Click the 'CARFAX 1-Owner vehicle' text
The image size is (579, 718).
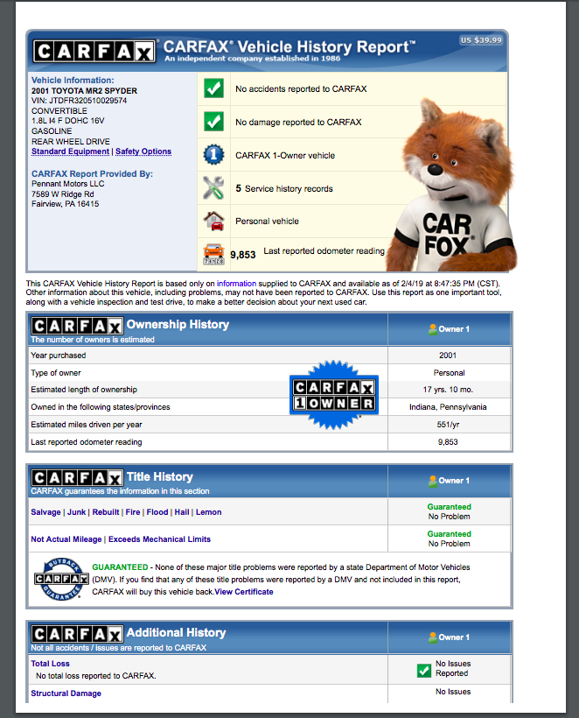click(285, 155)
